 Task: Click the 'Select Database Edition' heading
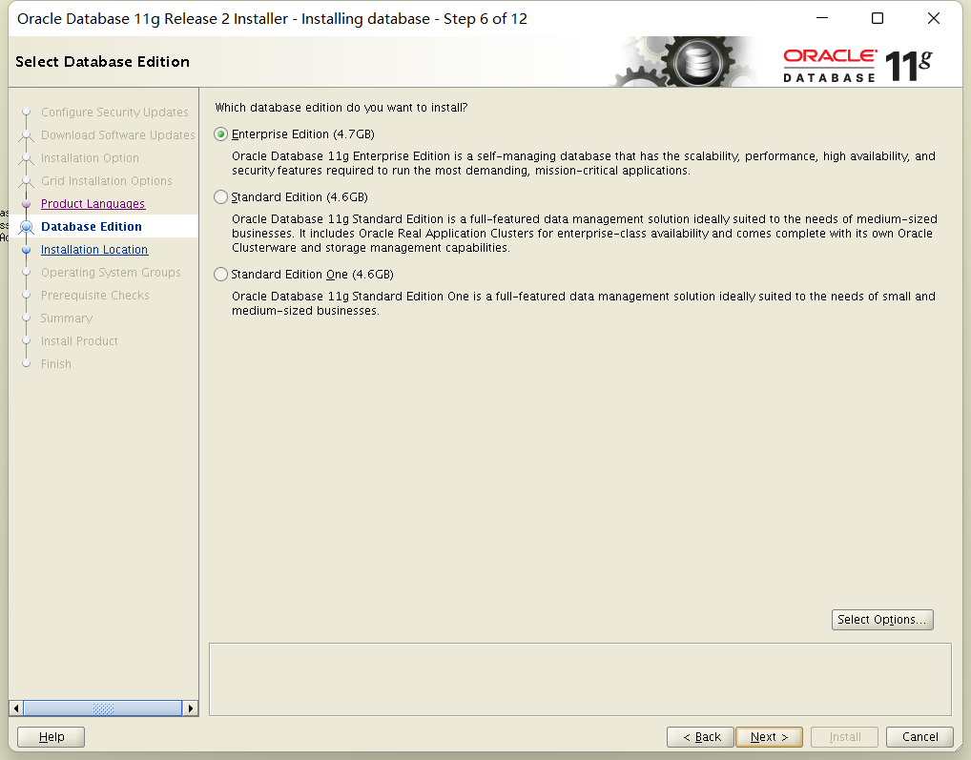tap(102, 61)
